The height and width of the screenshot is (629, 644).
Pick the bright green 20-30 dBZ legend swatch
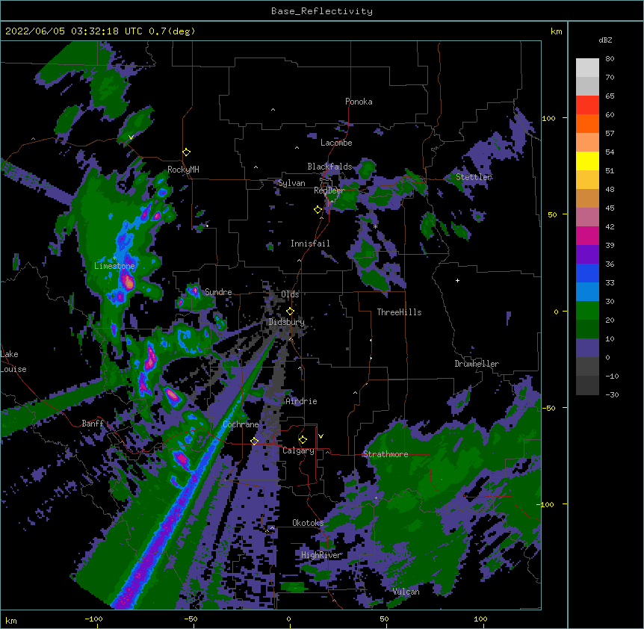click(587, 311)
